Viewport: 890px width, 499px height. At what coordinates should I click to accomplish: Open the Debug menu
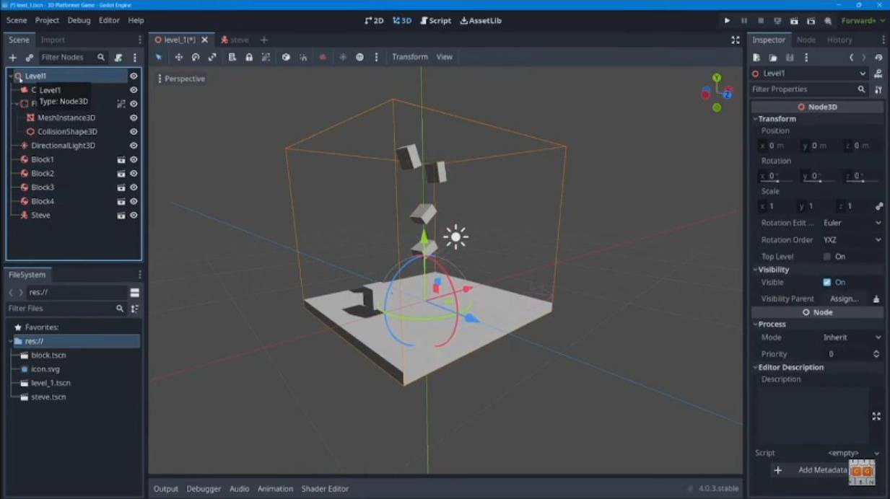79,21
